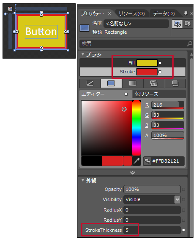Select the Gradient brush icon
Viewport: 196px width, 244px height.
coord(133,83)
